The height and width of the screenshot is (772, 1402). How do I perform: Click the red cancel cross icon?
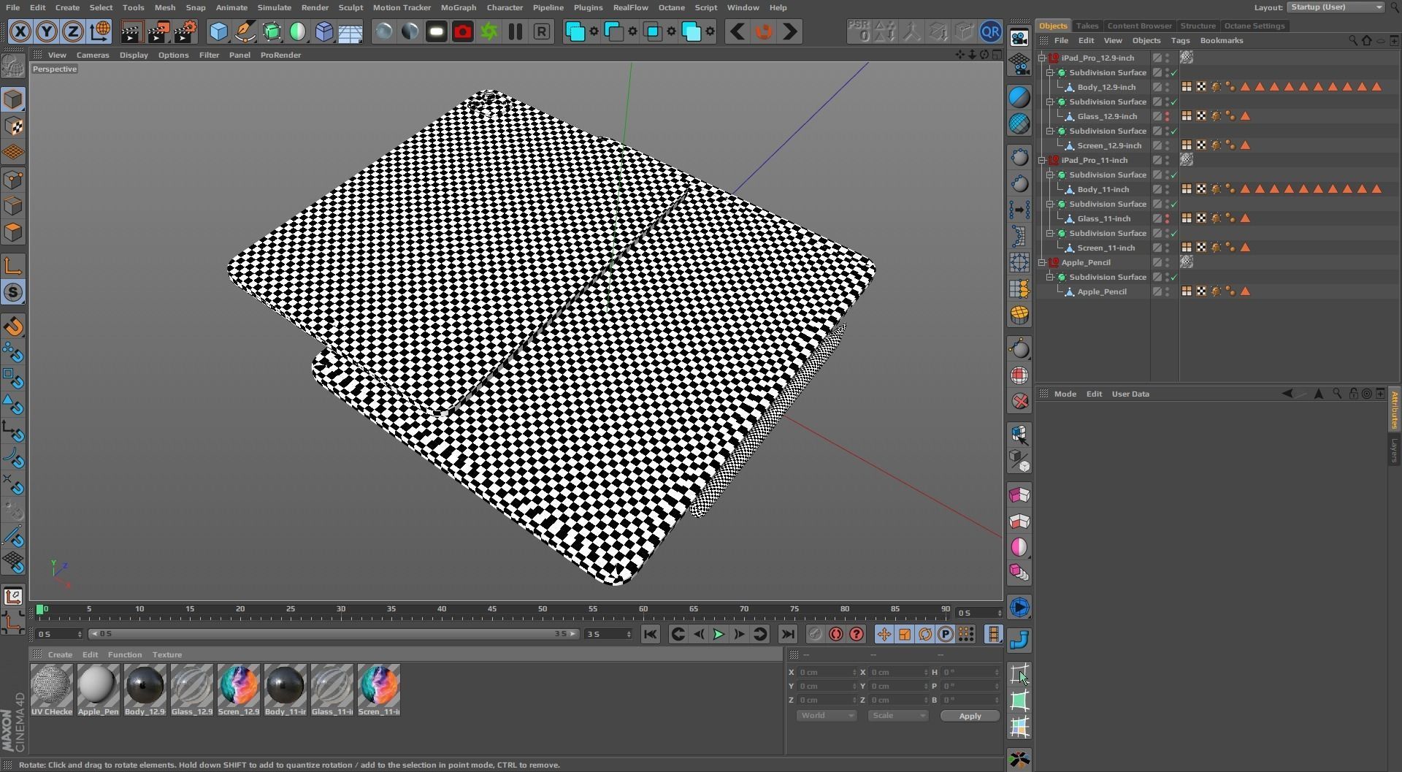(x=1019, y=401)
